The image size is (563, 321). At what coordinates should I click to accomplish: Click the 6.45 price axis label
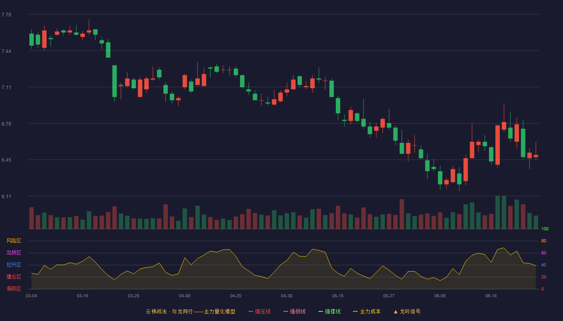click(x=6, y=160)
